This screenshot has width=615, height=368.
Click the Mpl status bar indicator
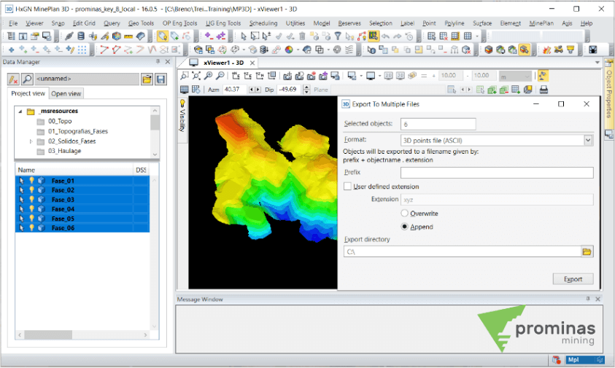(x=584, y=359)
